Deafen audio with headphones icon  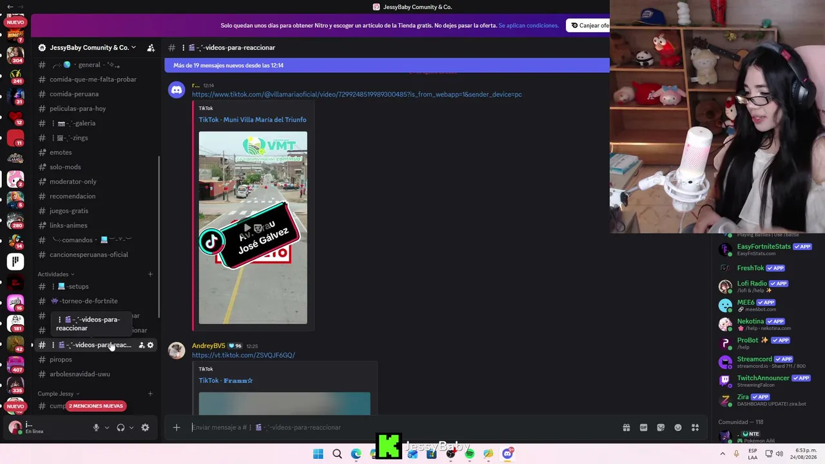pos(121,427)
